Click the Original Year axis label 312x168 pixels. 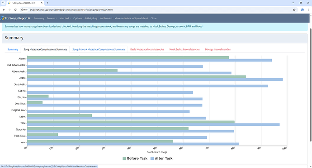pos(19,110)
